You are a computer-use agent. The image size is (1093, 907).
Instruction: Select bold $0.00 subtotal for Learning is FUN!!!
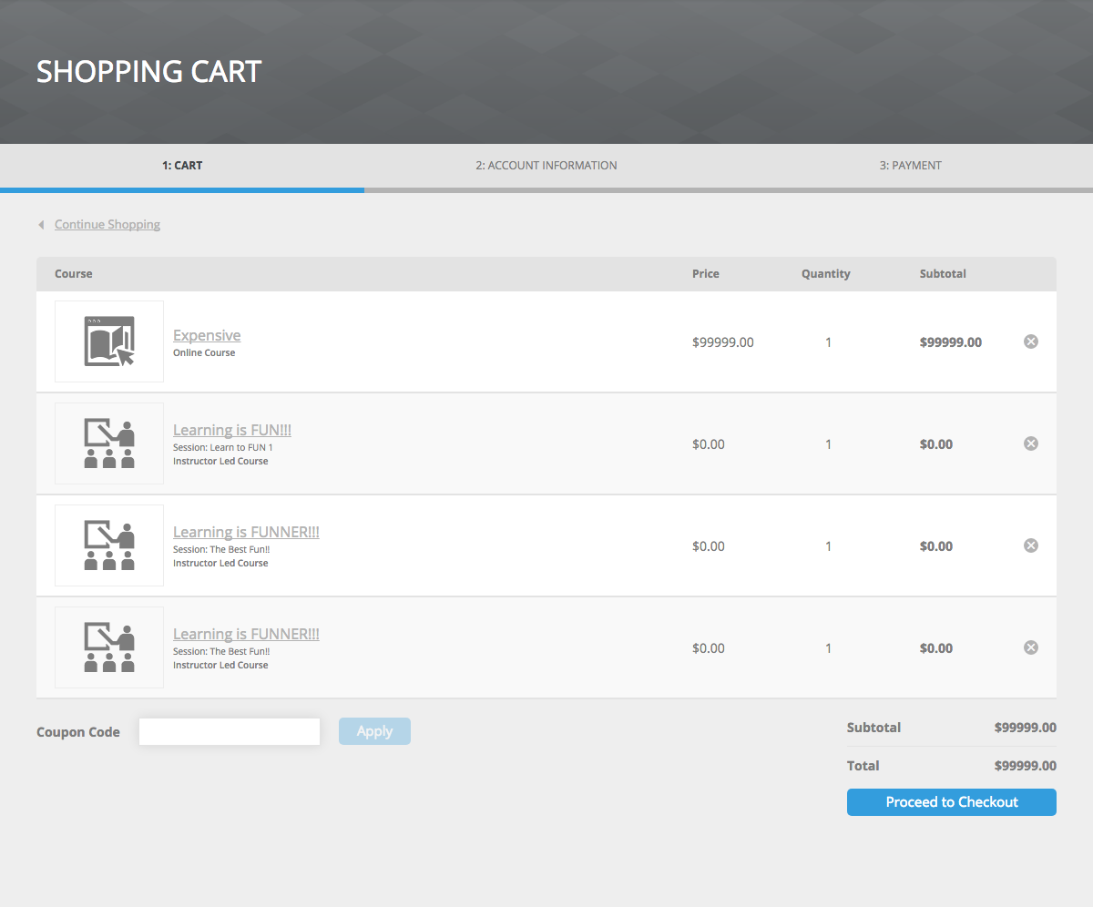[x=936, y=444]
